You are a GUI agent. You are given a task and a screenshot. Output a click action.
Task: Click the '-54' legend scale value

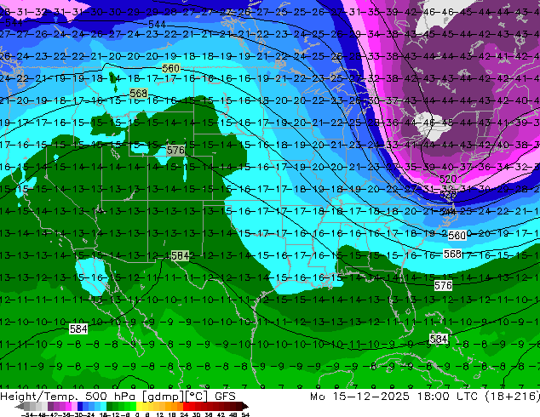[x=27, y=414]
